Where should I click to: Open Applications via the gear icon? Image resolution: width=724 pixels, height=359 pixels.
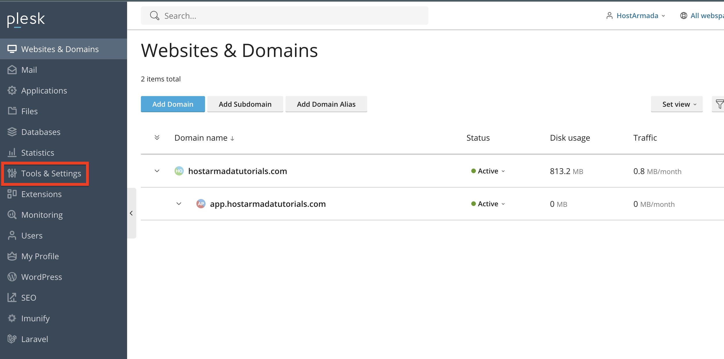pyautogui.click(x=12, y=91)
